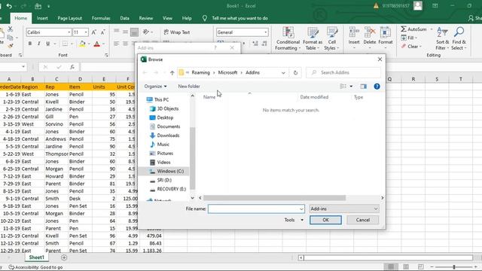Click the New folder button
The image size is (482, 271).
(x=189, y=87)
